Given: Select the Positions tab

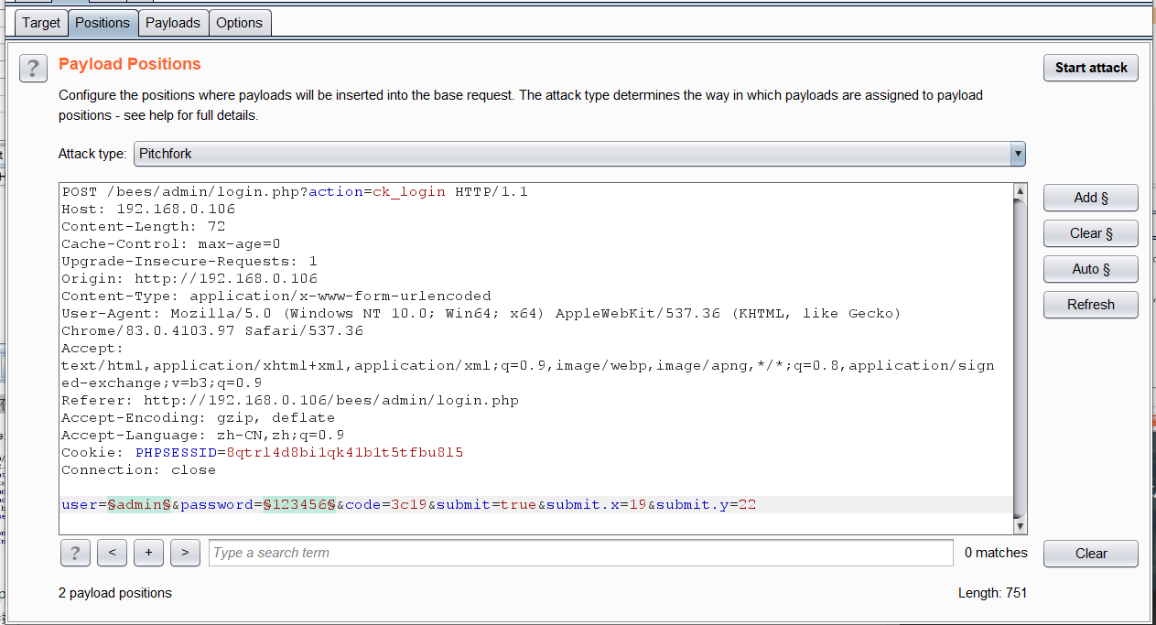Looking at the screenshot, I should tap(103, 23).
